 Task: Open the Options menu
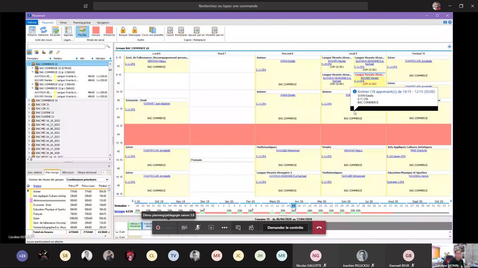pos(32,23)
